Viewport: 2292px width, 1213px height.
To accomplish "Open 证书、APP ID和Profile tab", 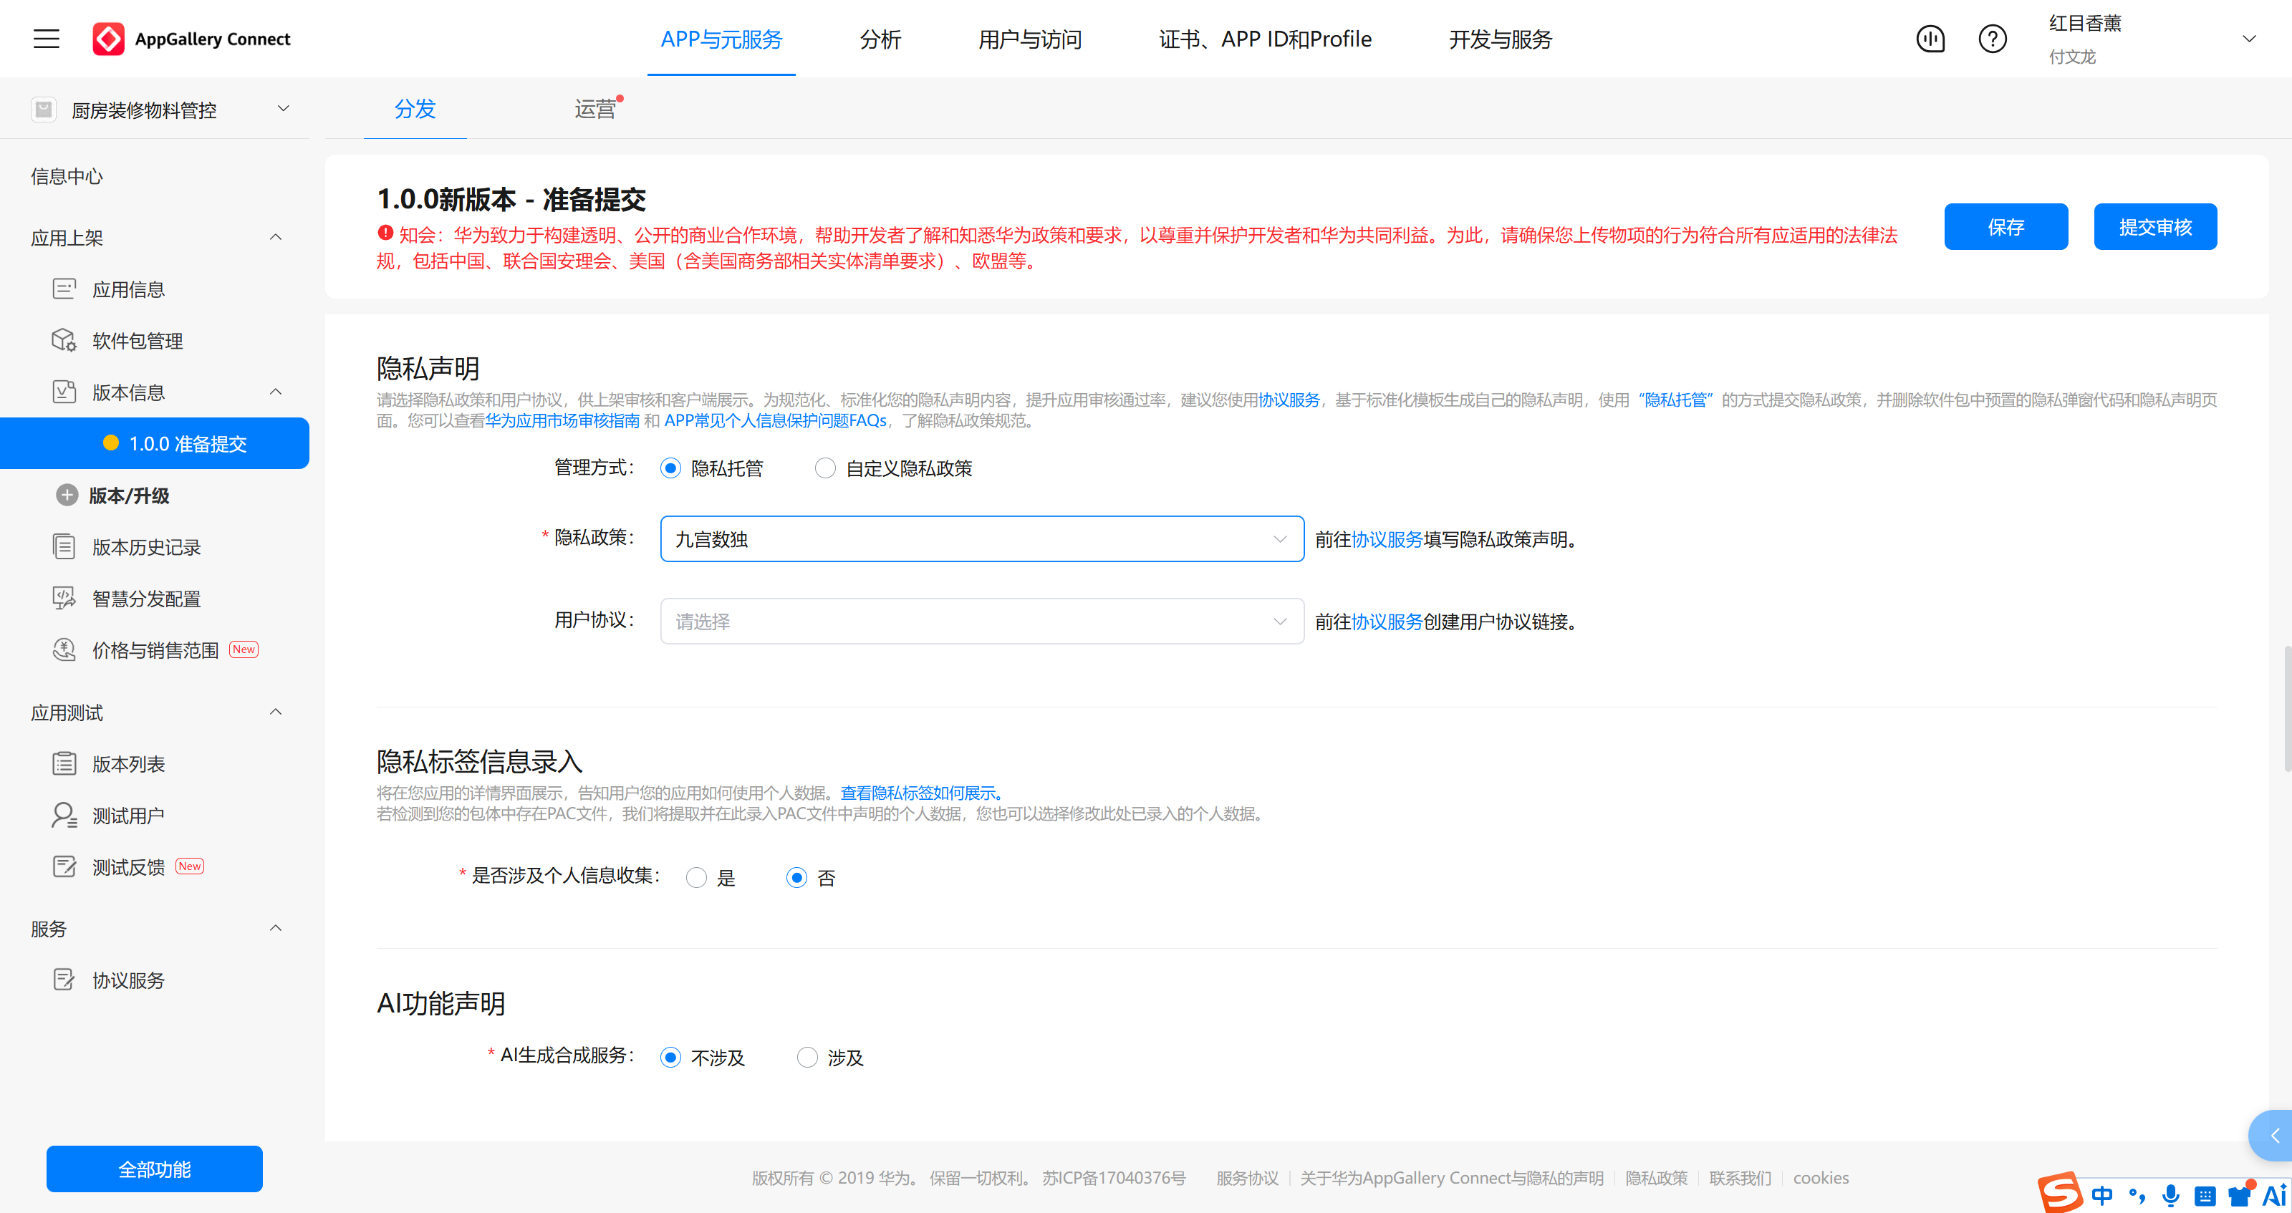I will point(1265,39).
